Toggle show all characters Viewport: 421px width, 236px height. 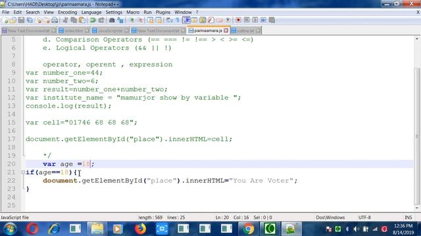178,20
